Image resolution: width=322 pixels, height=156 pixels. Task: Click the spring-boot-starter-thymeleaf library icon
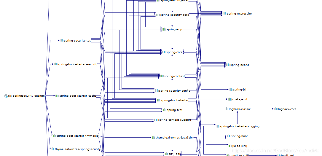(54, 136)
